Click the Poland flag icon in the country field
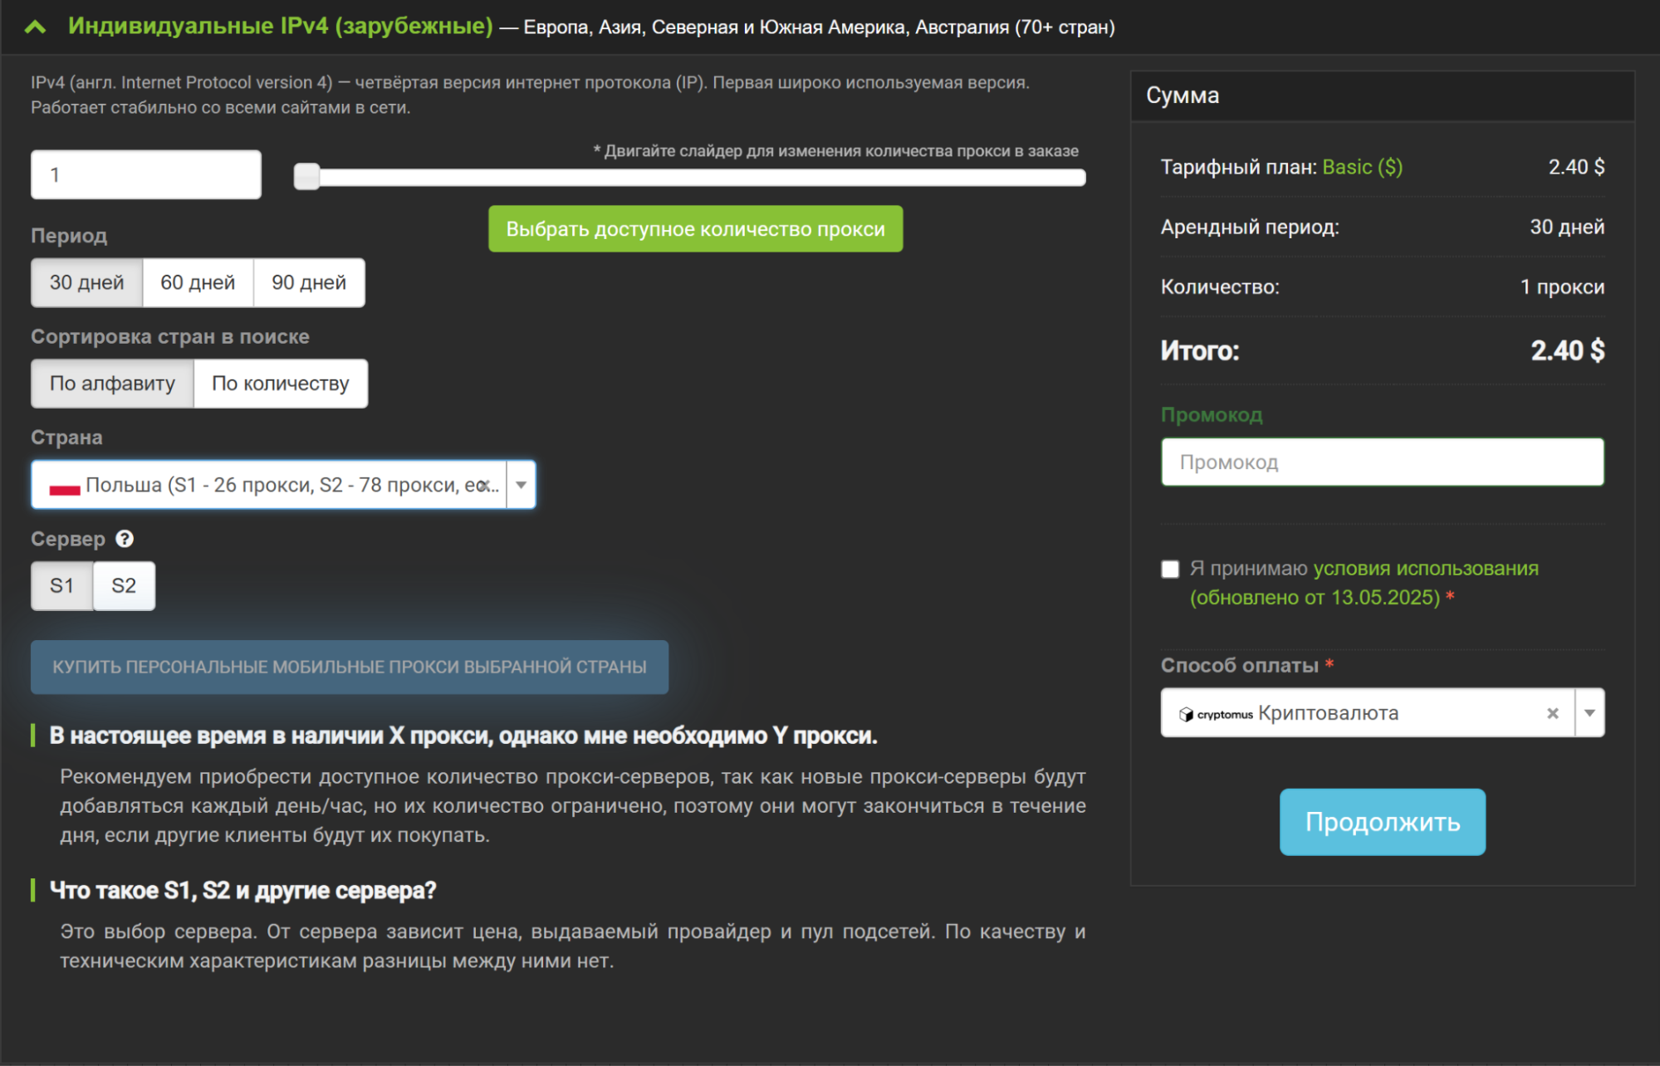This screenshot has width=1660, height=1066. 64,487
